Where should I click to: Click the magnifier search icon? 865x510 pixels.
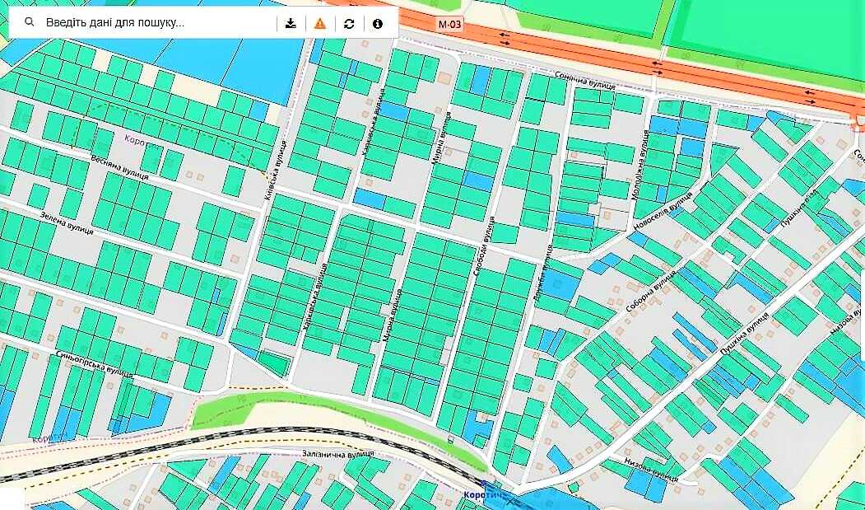30,22
